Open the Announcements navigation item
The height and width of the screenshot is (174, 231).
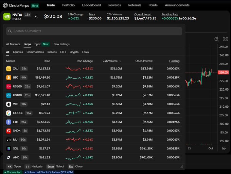pyautogui.click(x=177, y=5)
